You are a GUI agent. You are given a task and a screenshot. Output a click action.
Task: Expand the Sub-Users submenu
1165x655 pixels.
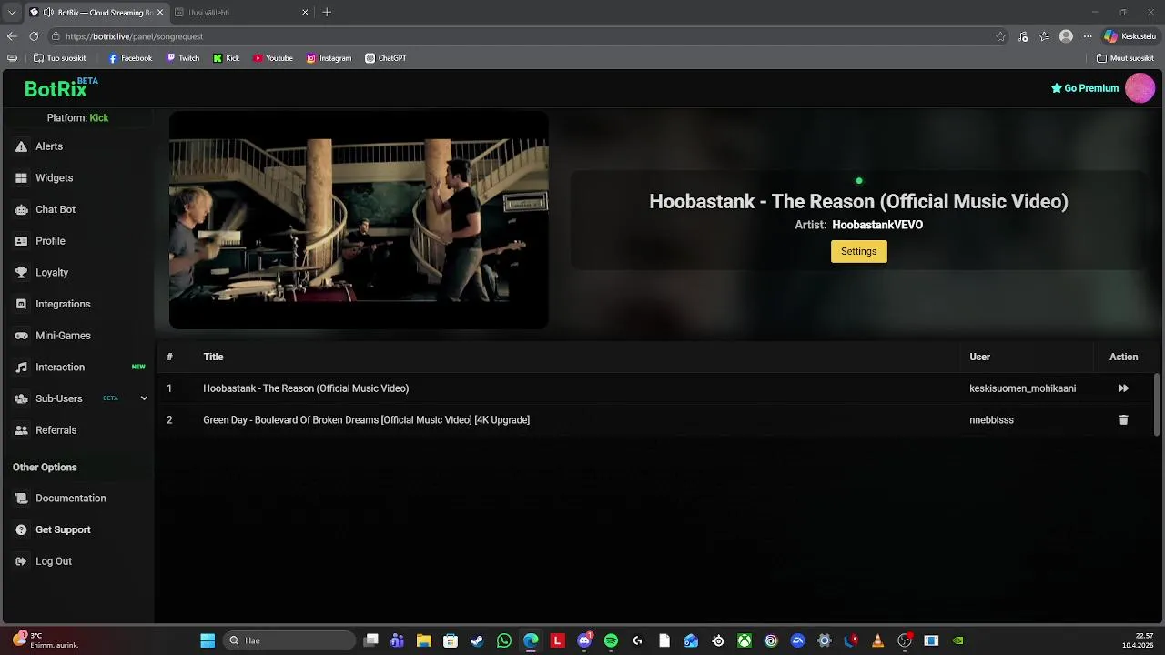click(x=144, y=398)
